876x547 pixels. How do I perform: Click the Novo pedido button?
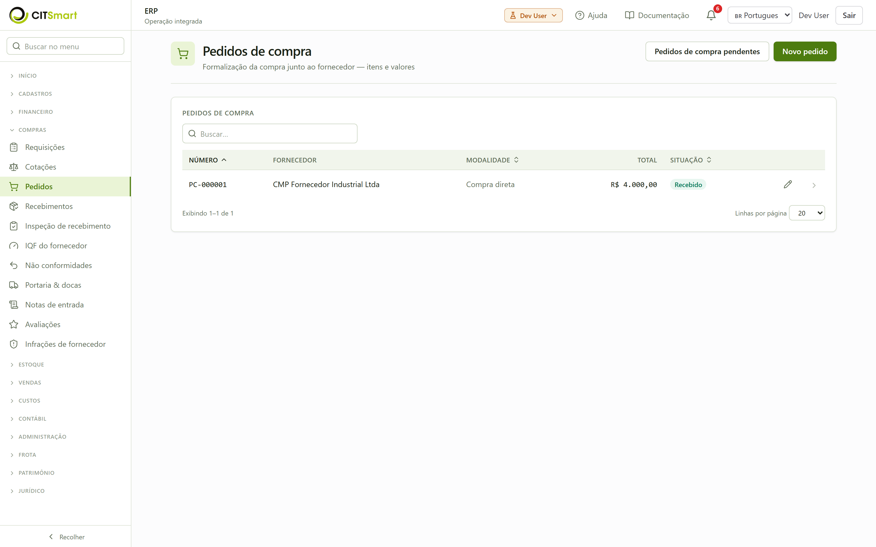tap(805, 51)
